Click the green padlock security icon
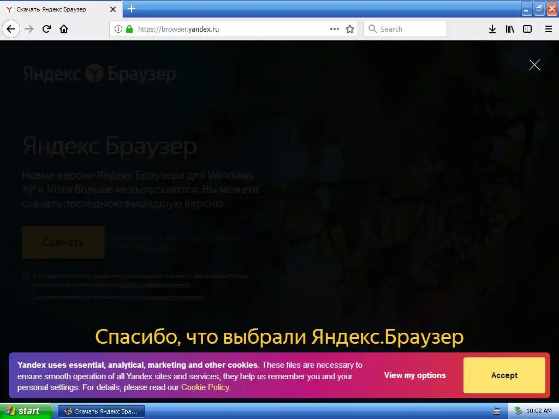The image size is (559, 419). pyautogui.click(x=129, y=29)
